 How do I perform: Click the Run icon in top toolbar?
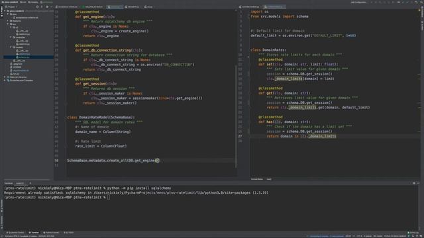click(372, 2)
